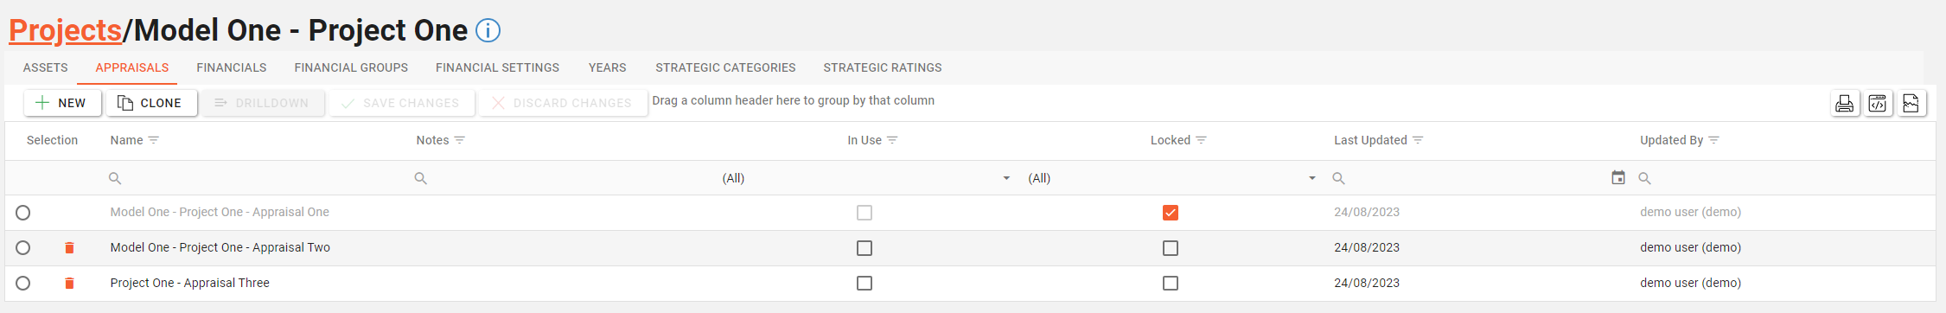Click the Name column search field

tap(257, 178)
